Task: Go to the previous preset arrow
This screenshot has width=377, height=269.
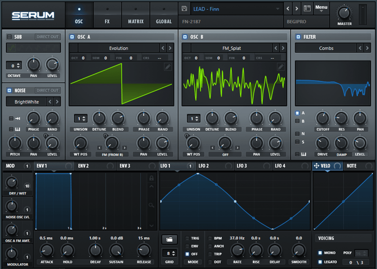Action: click(x=288, y=9)
